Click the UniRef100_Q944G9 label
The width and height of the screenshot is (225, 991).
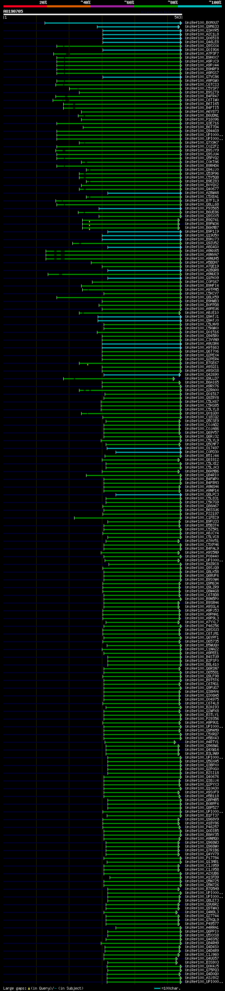[x=202, y=131]
